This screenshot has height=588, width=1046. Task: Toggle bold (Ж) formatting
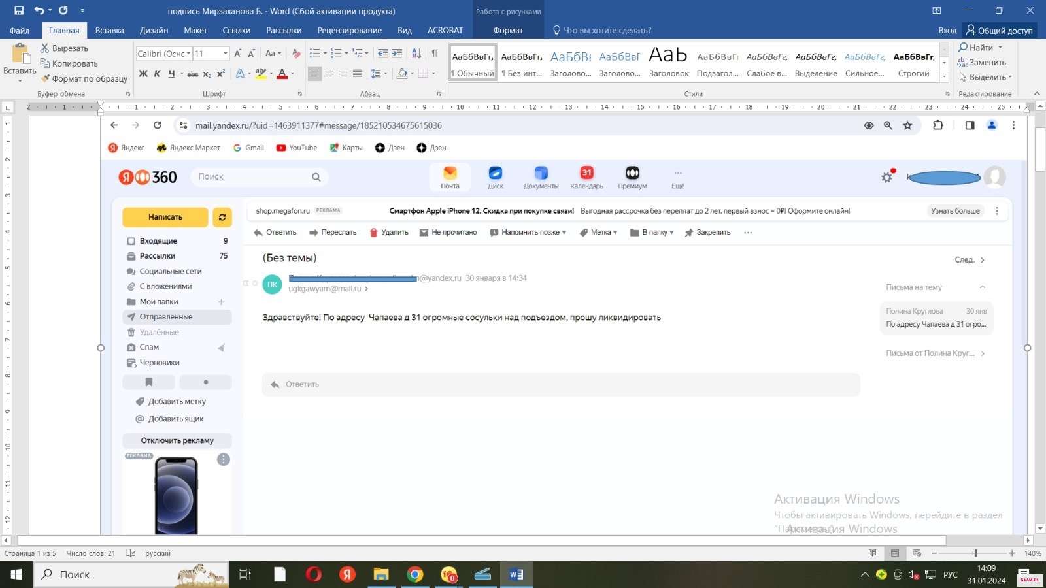coord(143,74)
